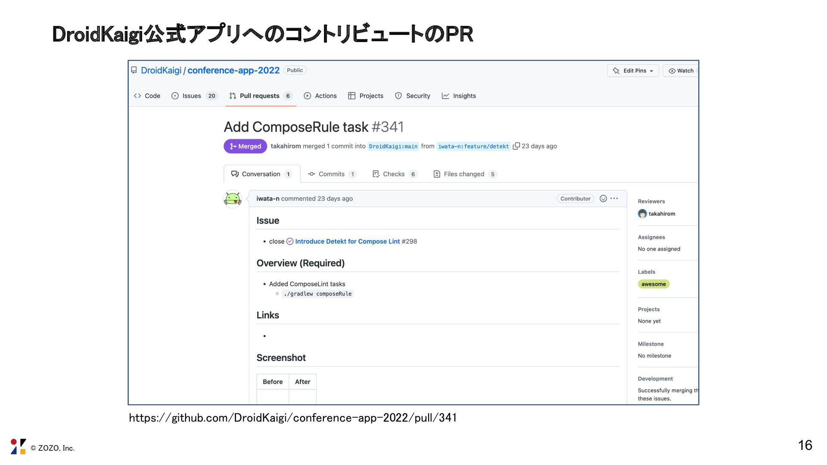
Task: Click the conference-app-2022 repository link
Action: coord(233,70)
